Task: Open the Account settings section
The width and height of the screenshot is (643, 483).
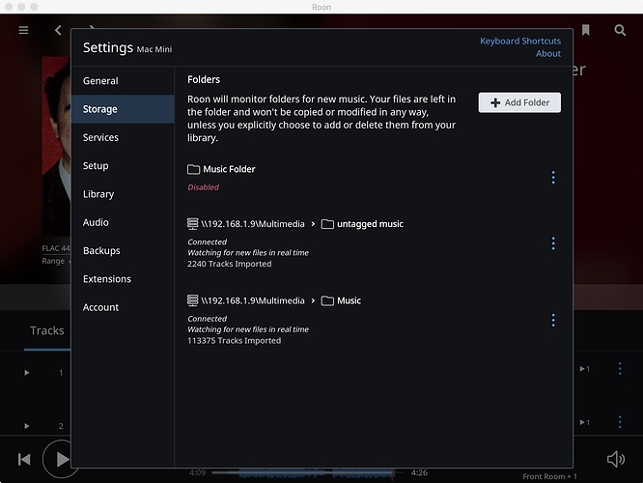Action: 123,307
